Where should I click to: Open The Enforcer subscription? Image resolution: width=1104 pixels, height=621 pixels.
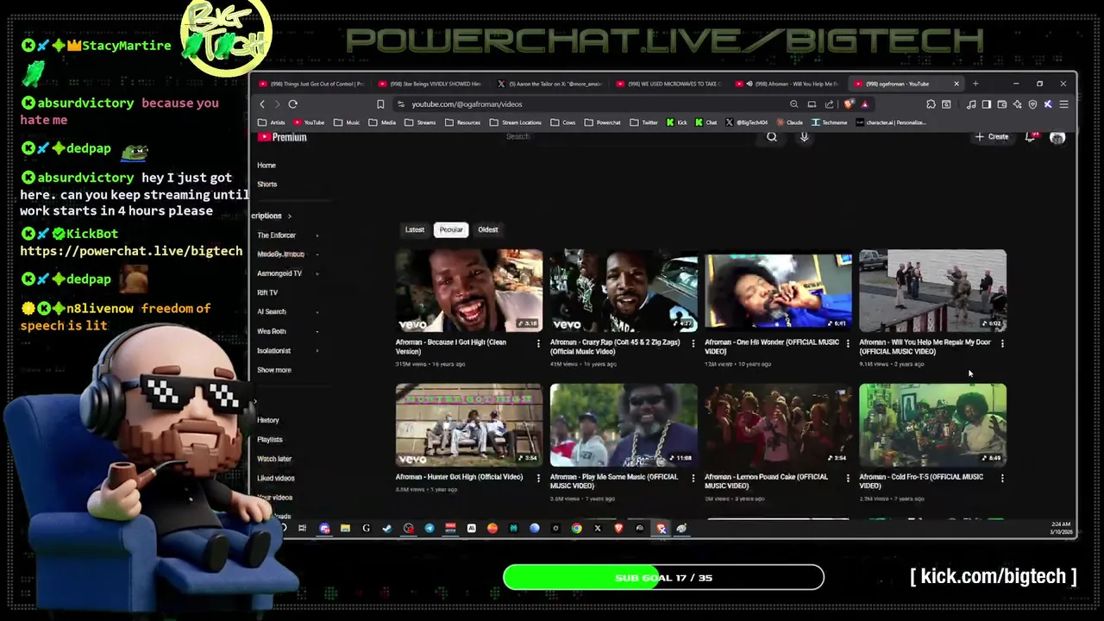click(276, 235)
